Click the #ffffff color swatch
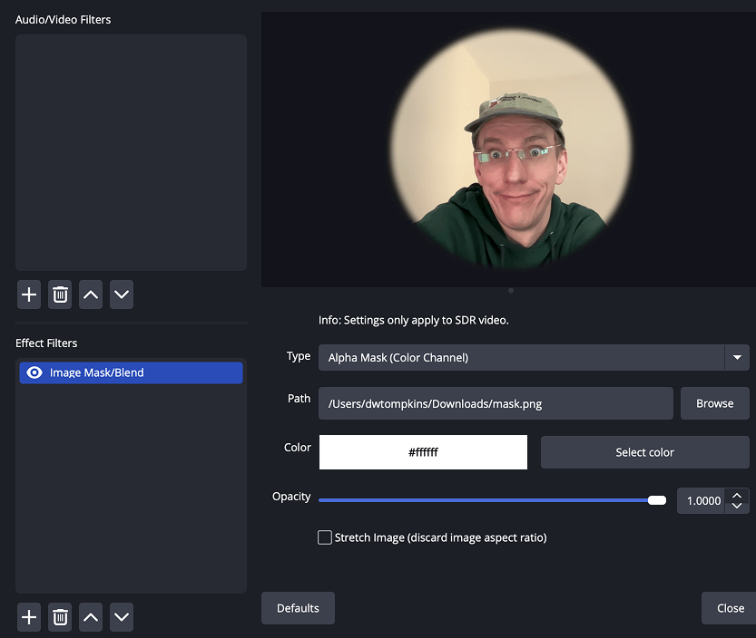The height and width of the screenshot is (638, 756). point(423,452)
